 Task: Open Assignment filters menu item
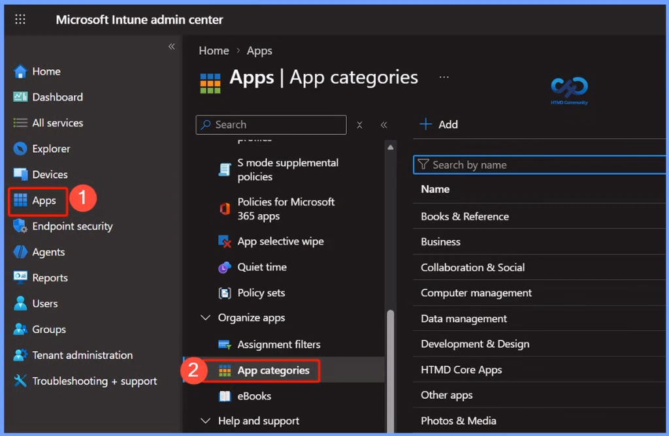278,345
